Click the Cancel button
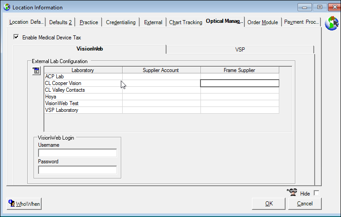341x217 pixels. [x=305, y=204]
